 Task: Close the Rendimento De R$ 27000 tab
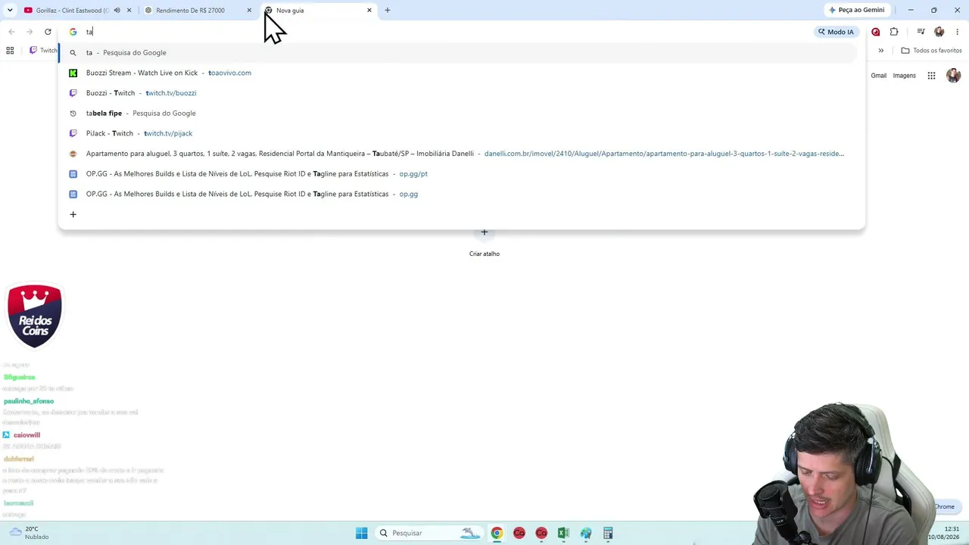(x=249, y=10)
